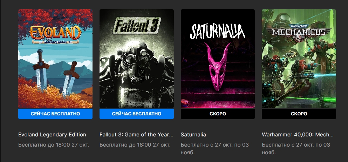Click "Сейчас бесплатно" banner under Fallout 3

click(137, 114)
